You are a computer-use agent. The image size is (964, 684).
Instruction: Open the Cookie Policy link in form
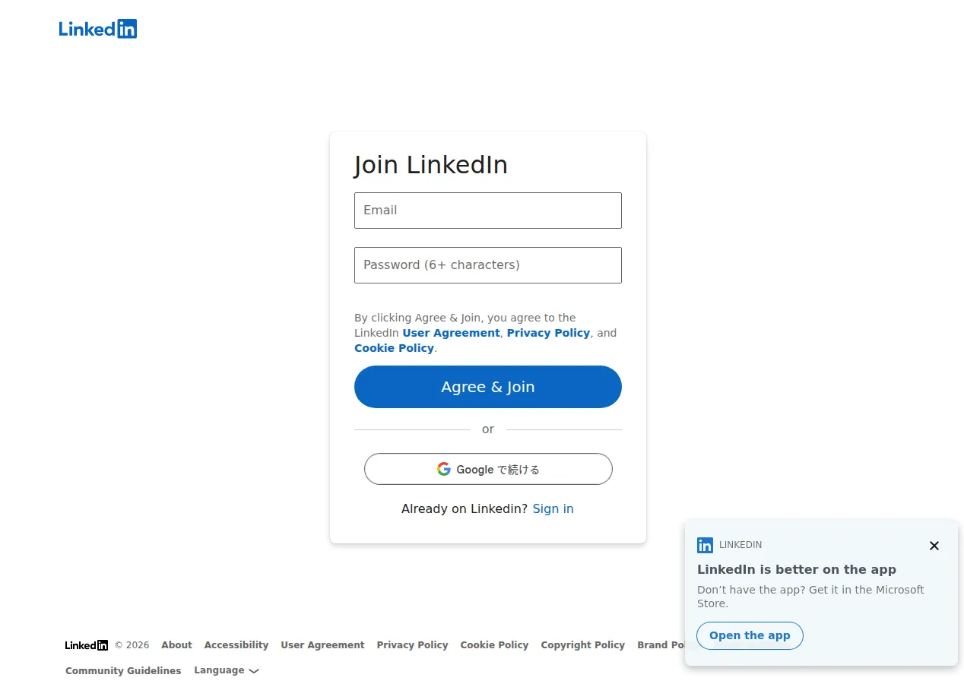(x=394, y=348)
